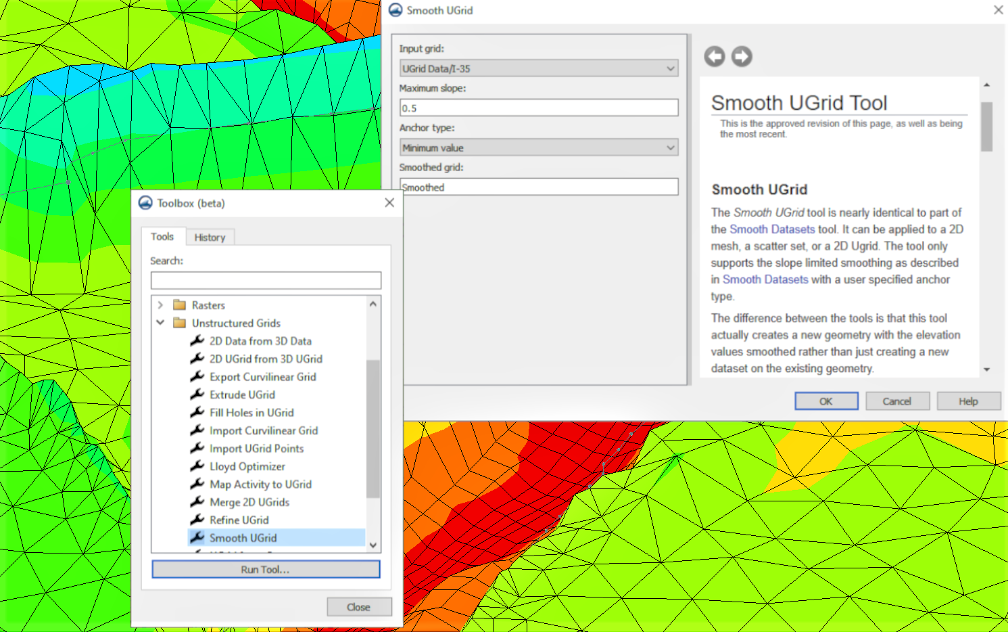This screenshot has height=632, width=1008.
Task: Select the Refine UGrid tool
Action: click(239, 520)
